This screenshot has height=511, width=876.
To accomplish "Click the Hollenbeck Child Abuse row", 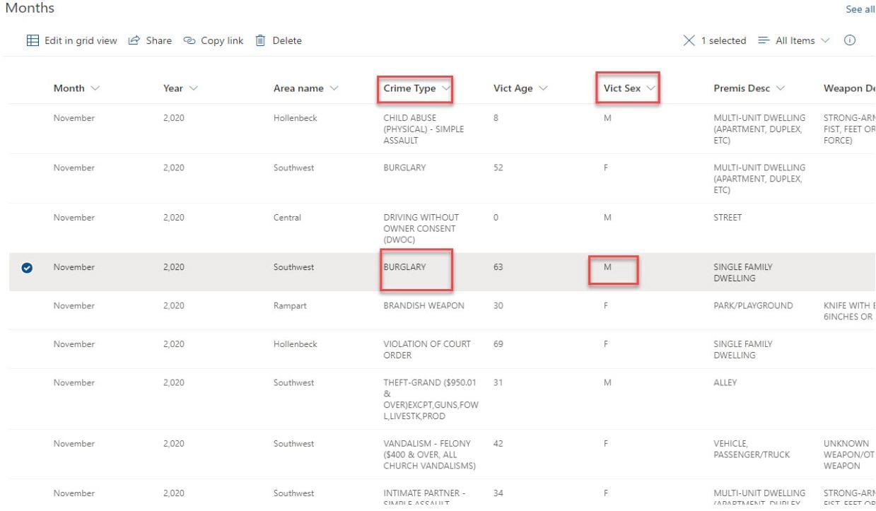I will pos(27,119).
